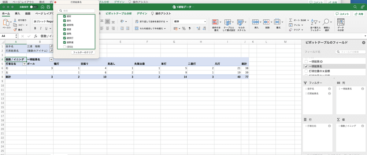The width and height of the screenshot is (367, 155).
Task: Open the 打席結果名 filter dropdown in B2
Action: [51, 51]
